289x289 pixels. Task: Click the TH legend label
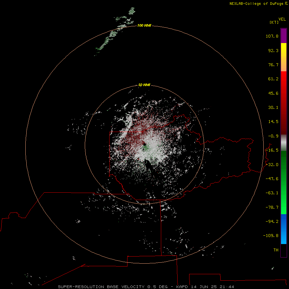[276, 250]
